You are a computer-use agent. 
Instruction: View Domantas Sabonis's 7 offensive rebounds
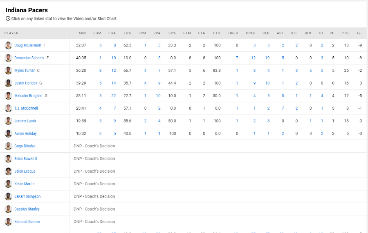237,58
